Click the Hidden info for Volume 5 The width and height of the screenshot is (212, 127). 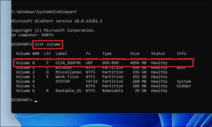[x=184, y=86]
